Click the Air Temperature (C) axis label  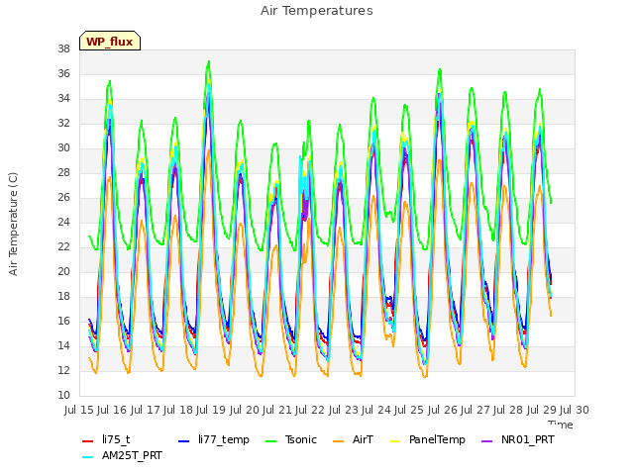[x=13, y=225]
